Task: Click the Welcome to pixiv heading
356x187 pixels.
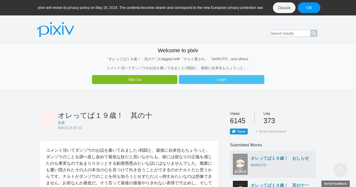Action: (178, 50)
